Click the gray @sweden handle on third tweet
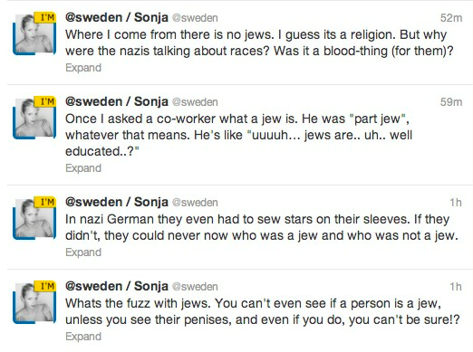Viewport: 473px width, 352px height. (x=195, y=203)
